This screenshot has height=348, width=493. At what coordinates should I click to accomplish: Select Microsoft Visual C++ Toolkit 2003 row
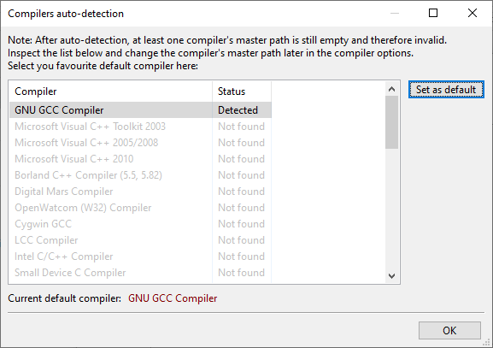[140, 127]
